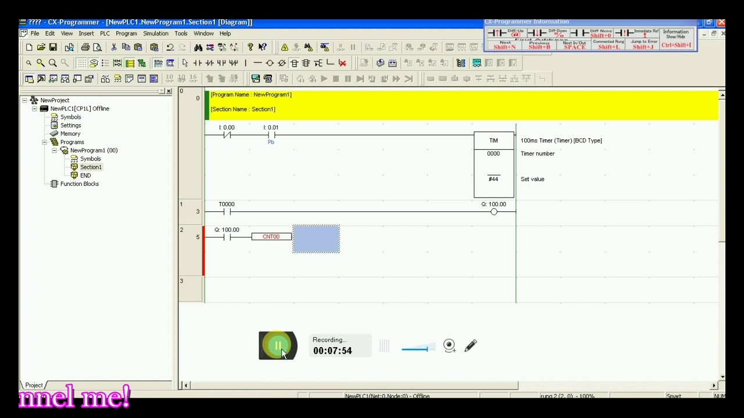Click the zoom to fit magnifier icon
This screenshot has height=418, width=744.
click(41, 63)
